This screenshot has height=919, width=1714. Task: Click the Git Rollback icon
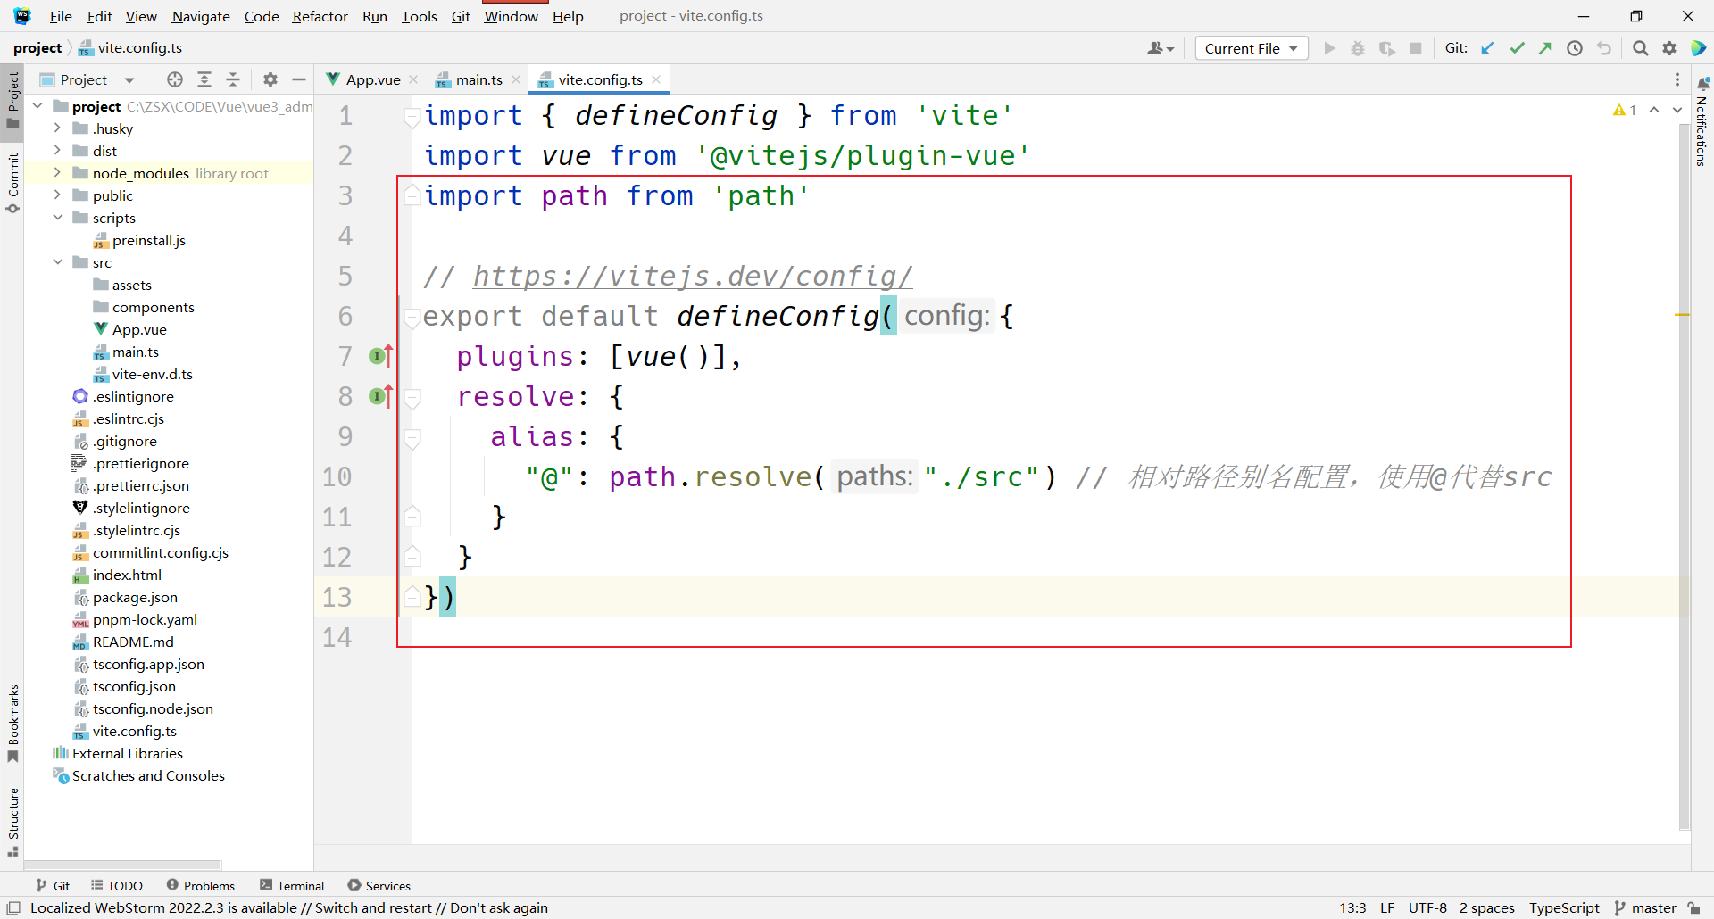tap(1604, 48)
